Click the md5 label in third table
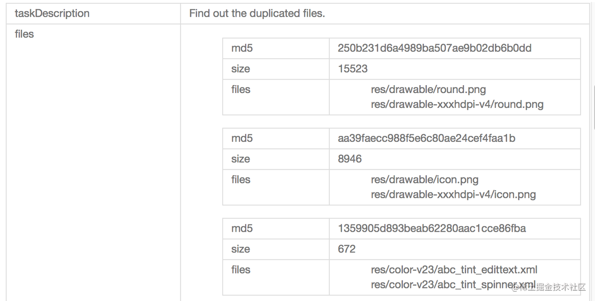595x301 pixels. click(x=242, y=228)
